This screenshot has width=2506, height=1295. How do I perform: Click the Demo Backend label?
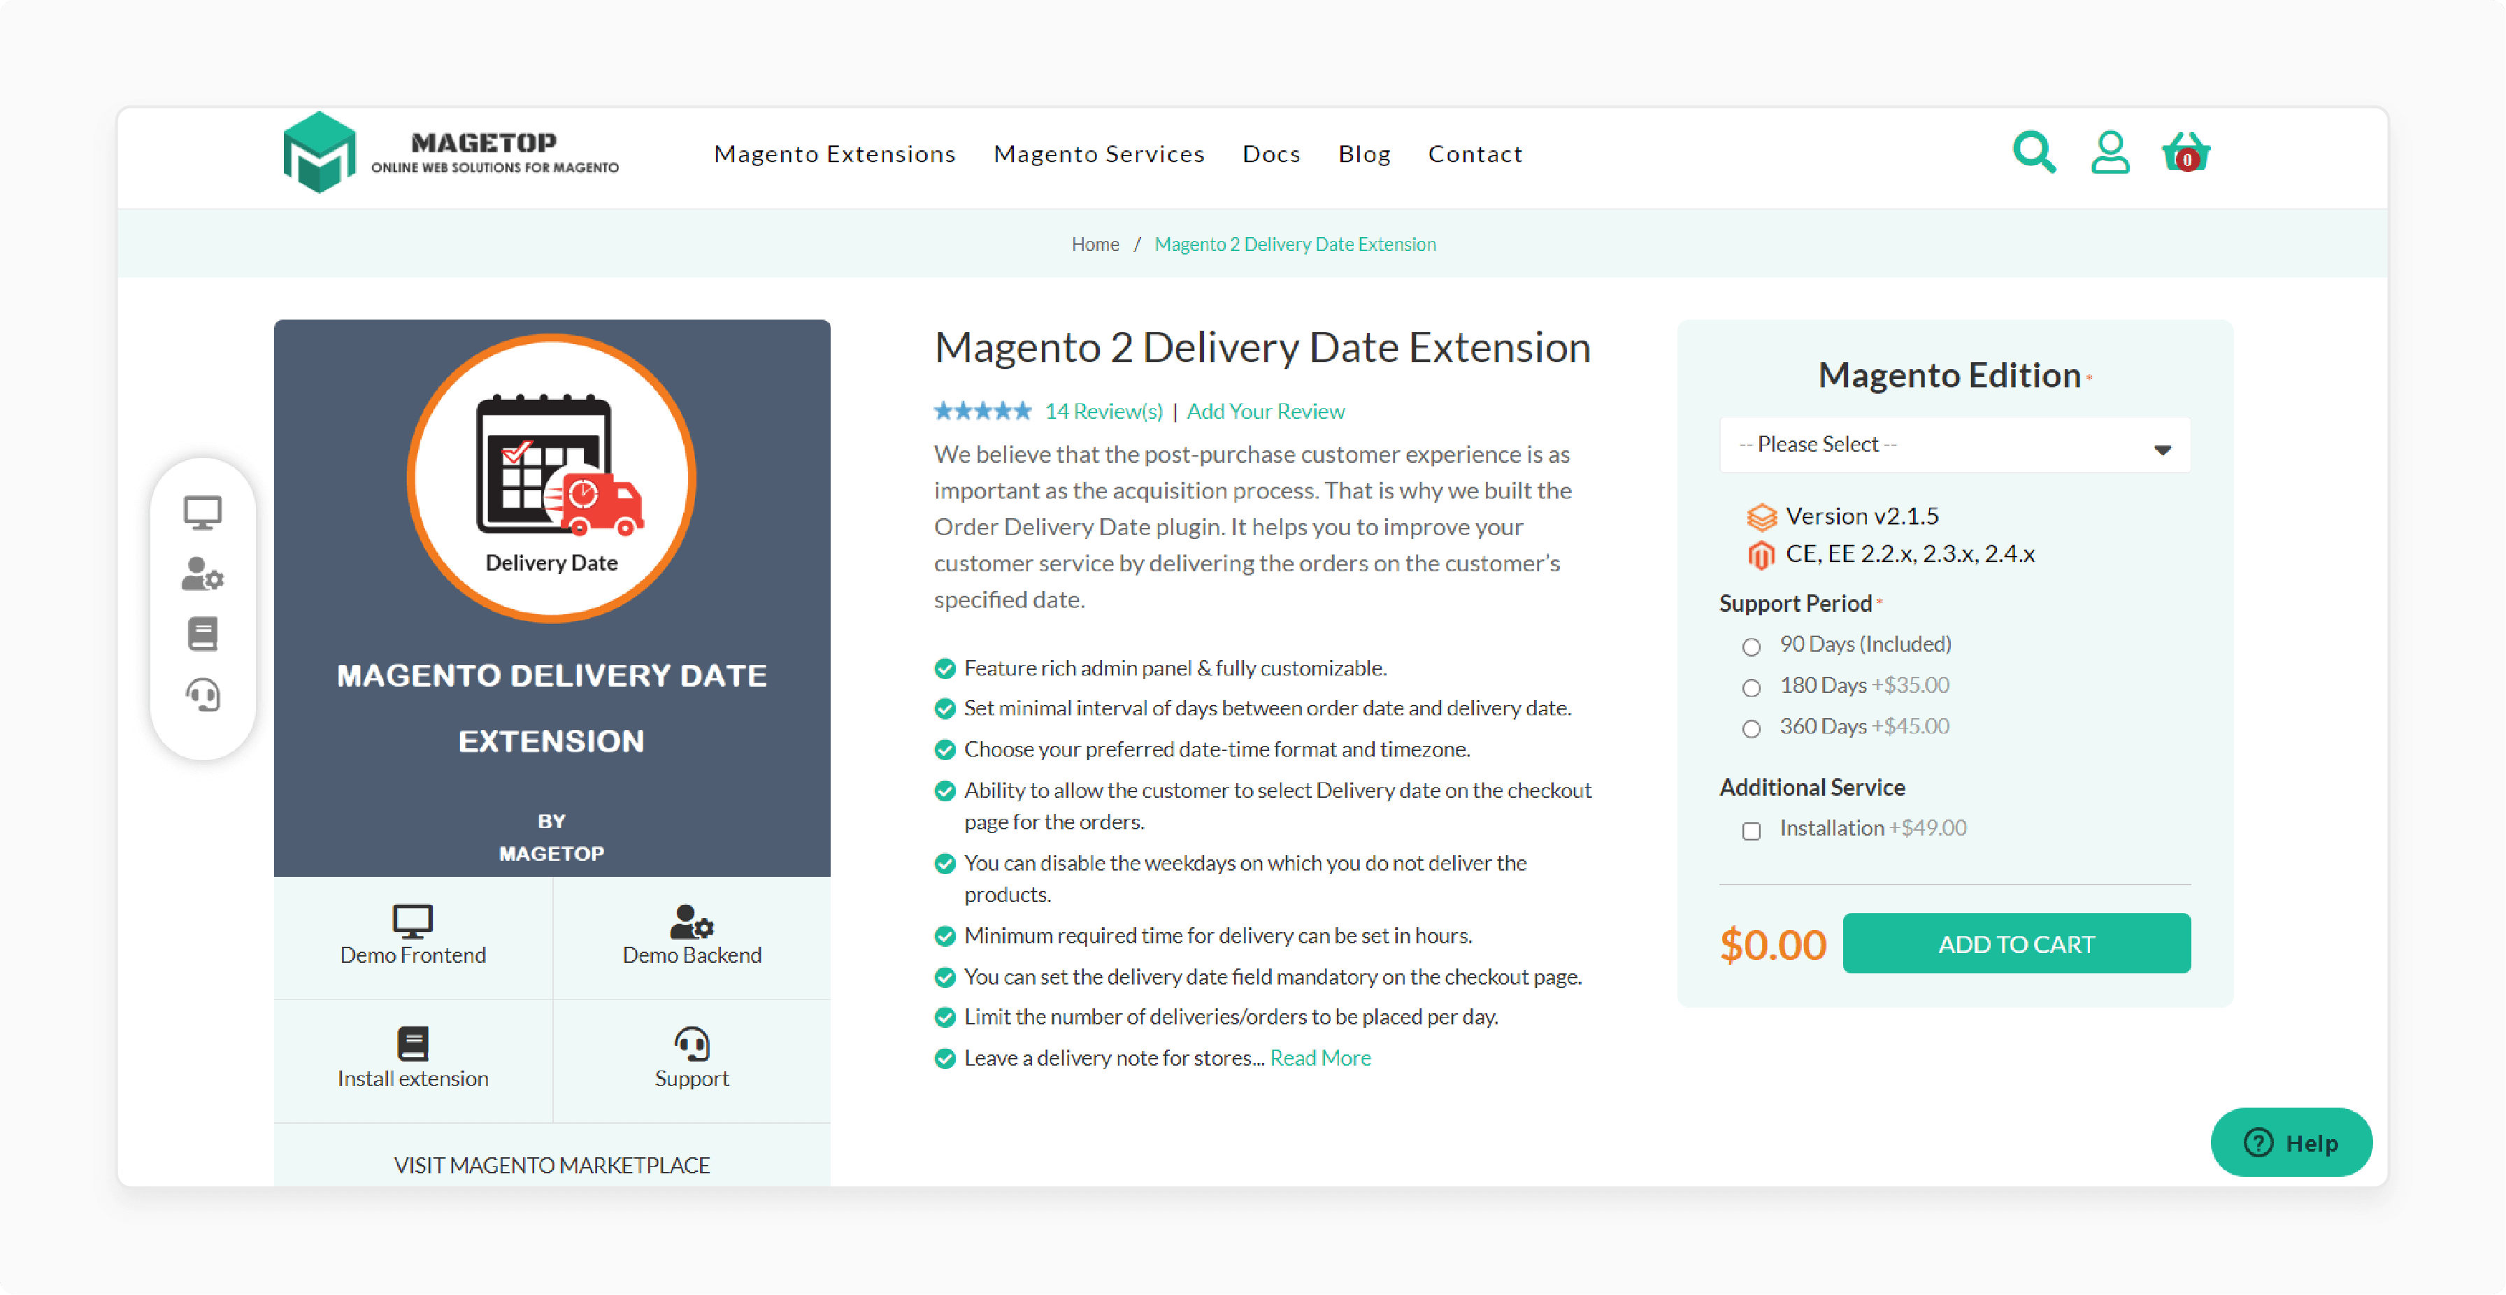click(x=692, y=954)
